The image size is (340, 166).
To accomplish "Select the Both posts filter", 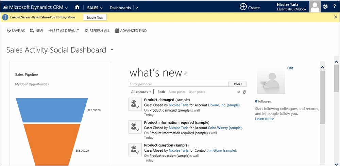I will pos(161,92).
